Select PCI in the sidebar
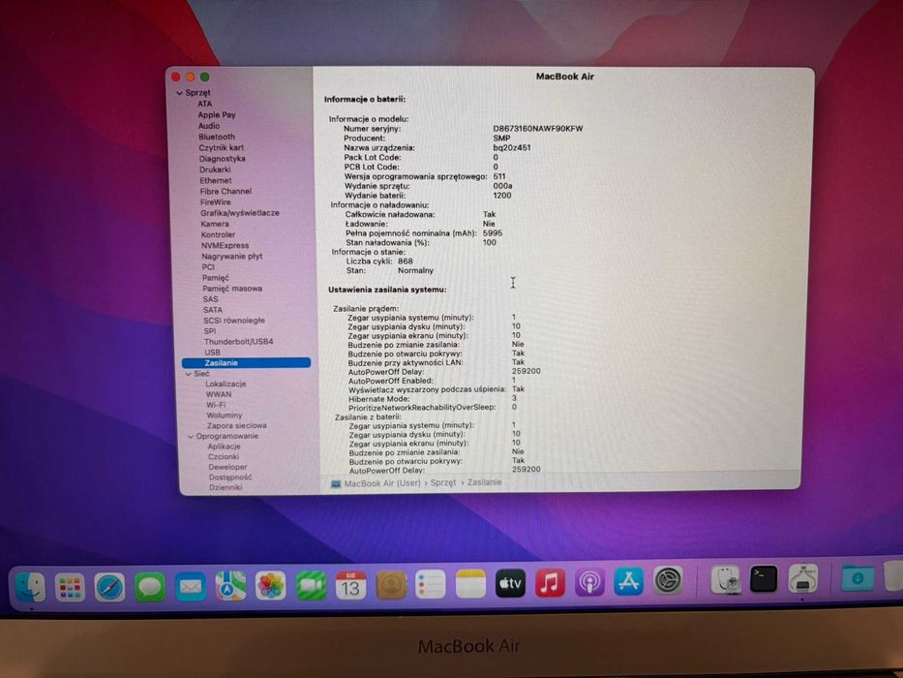The width and height of the screenshot is (903, 678). (x=208, y=267)
